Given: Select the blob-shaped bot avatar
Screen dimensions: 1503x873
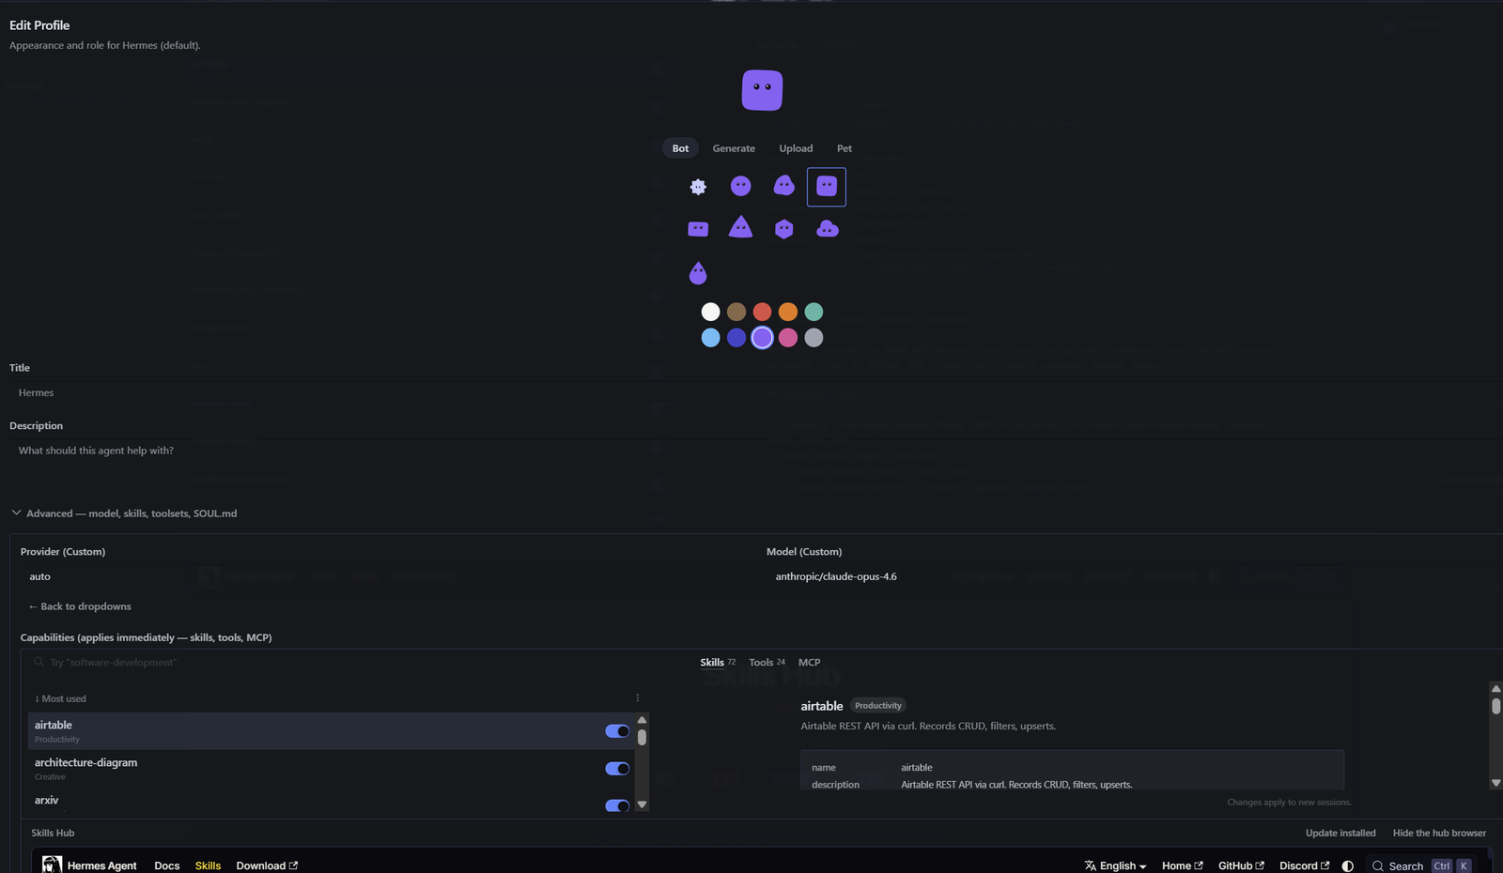Looking at the screenshot, I should (x=784, y=186).
